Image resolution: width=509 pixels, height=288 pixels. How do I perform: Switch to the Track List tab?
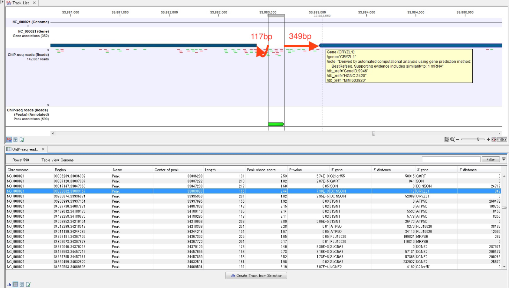tap(20, 2)
